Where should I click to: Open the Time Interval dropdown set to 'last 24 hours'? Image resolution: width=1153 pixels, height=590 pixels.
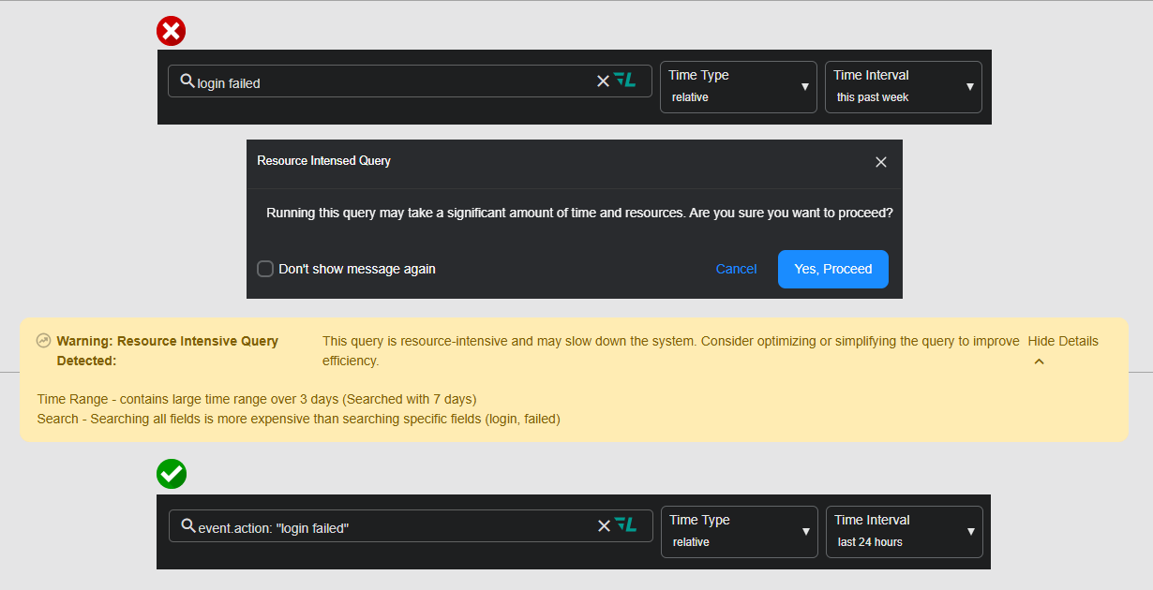[x=904, y=531]
